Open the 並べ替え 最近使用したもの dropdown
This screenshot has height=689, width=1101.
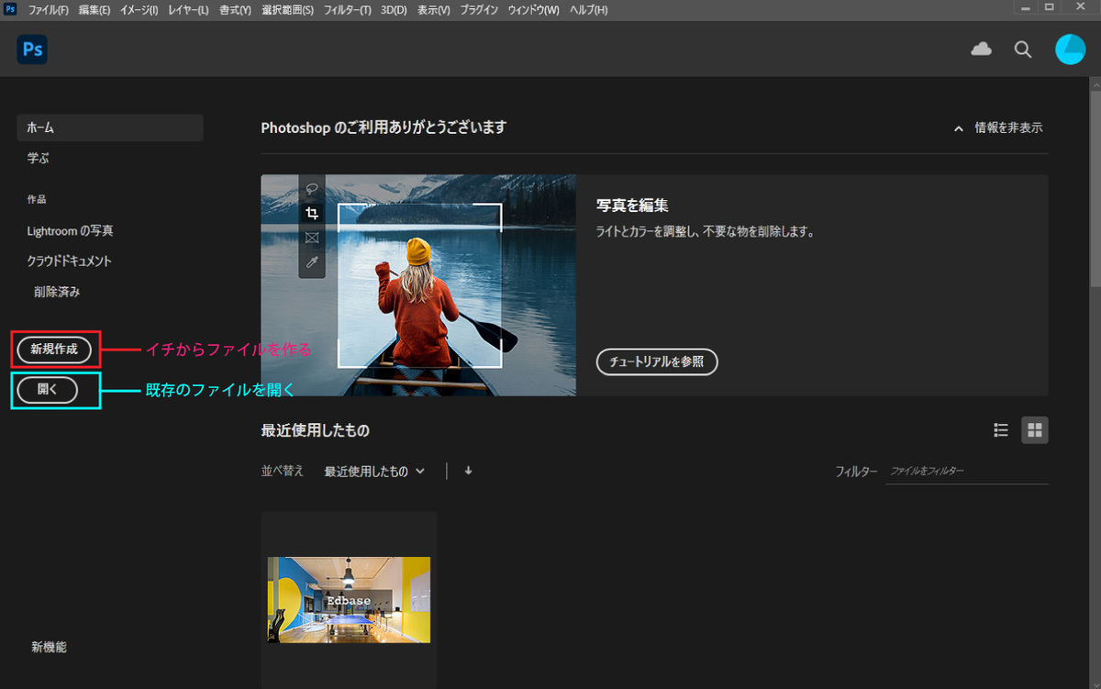pos(374,471)
